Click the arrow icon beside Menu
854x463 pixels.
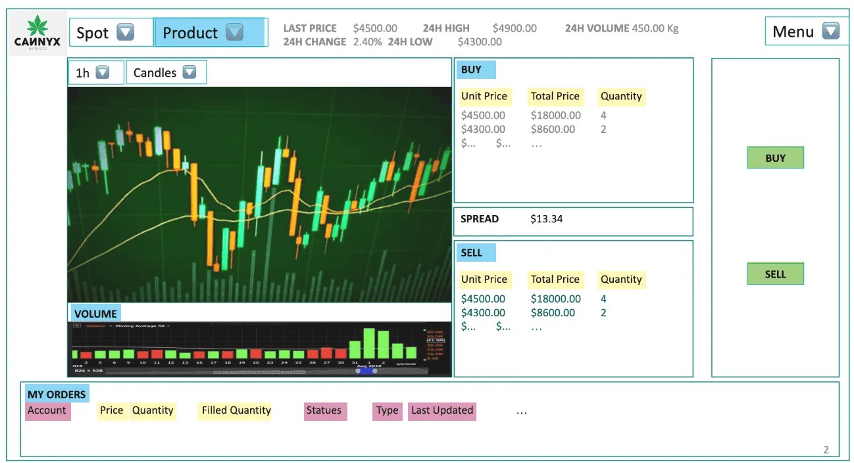(831, 31)
